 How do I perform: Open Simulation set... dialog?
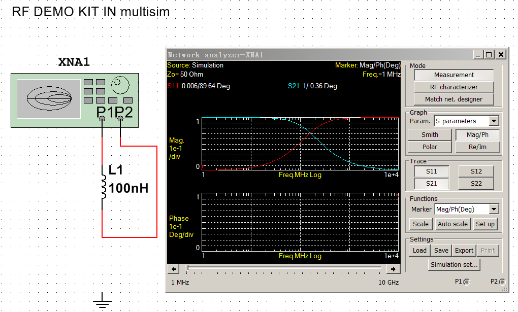click(x=454, y=265)
